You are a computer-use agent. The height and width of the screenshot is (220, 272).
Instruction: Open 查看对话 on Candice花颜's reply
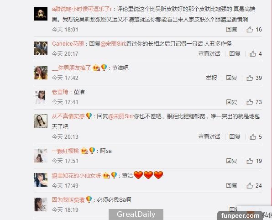click(x=209, y=54)
